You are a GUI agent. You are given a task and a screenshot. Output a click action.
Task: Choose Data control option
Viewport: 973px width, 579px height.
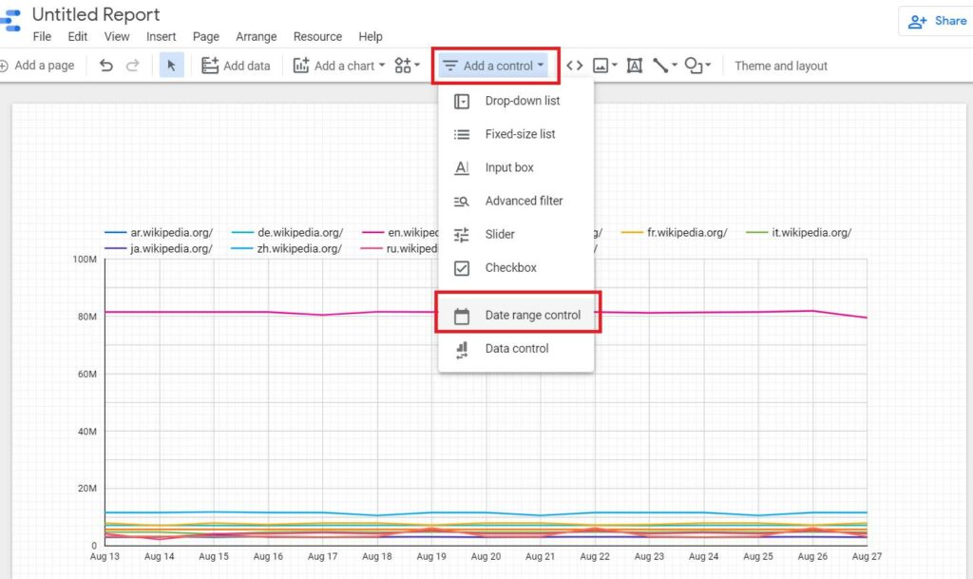coord(516,349)
